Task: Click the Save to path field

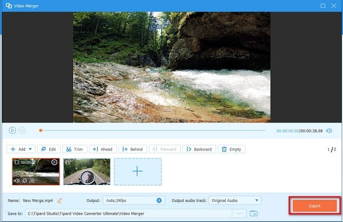Action: pos(129,213)
